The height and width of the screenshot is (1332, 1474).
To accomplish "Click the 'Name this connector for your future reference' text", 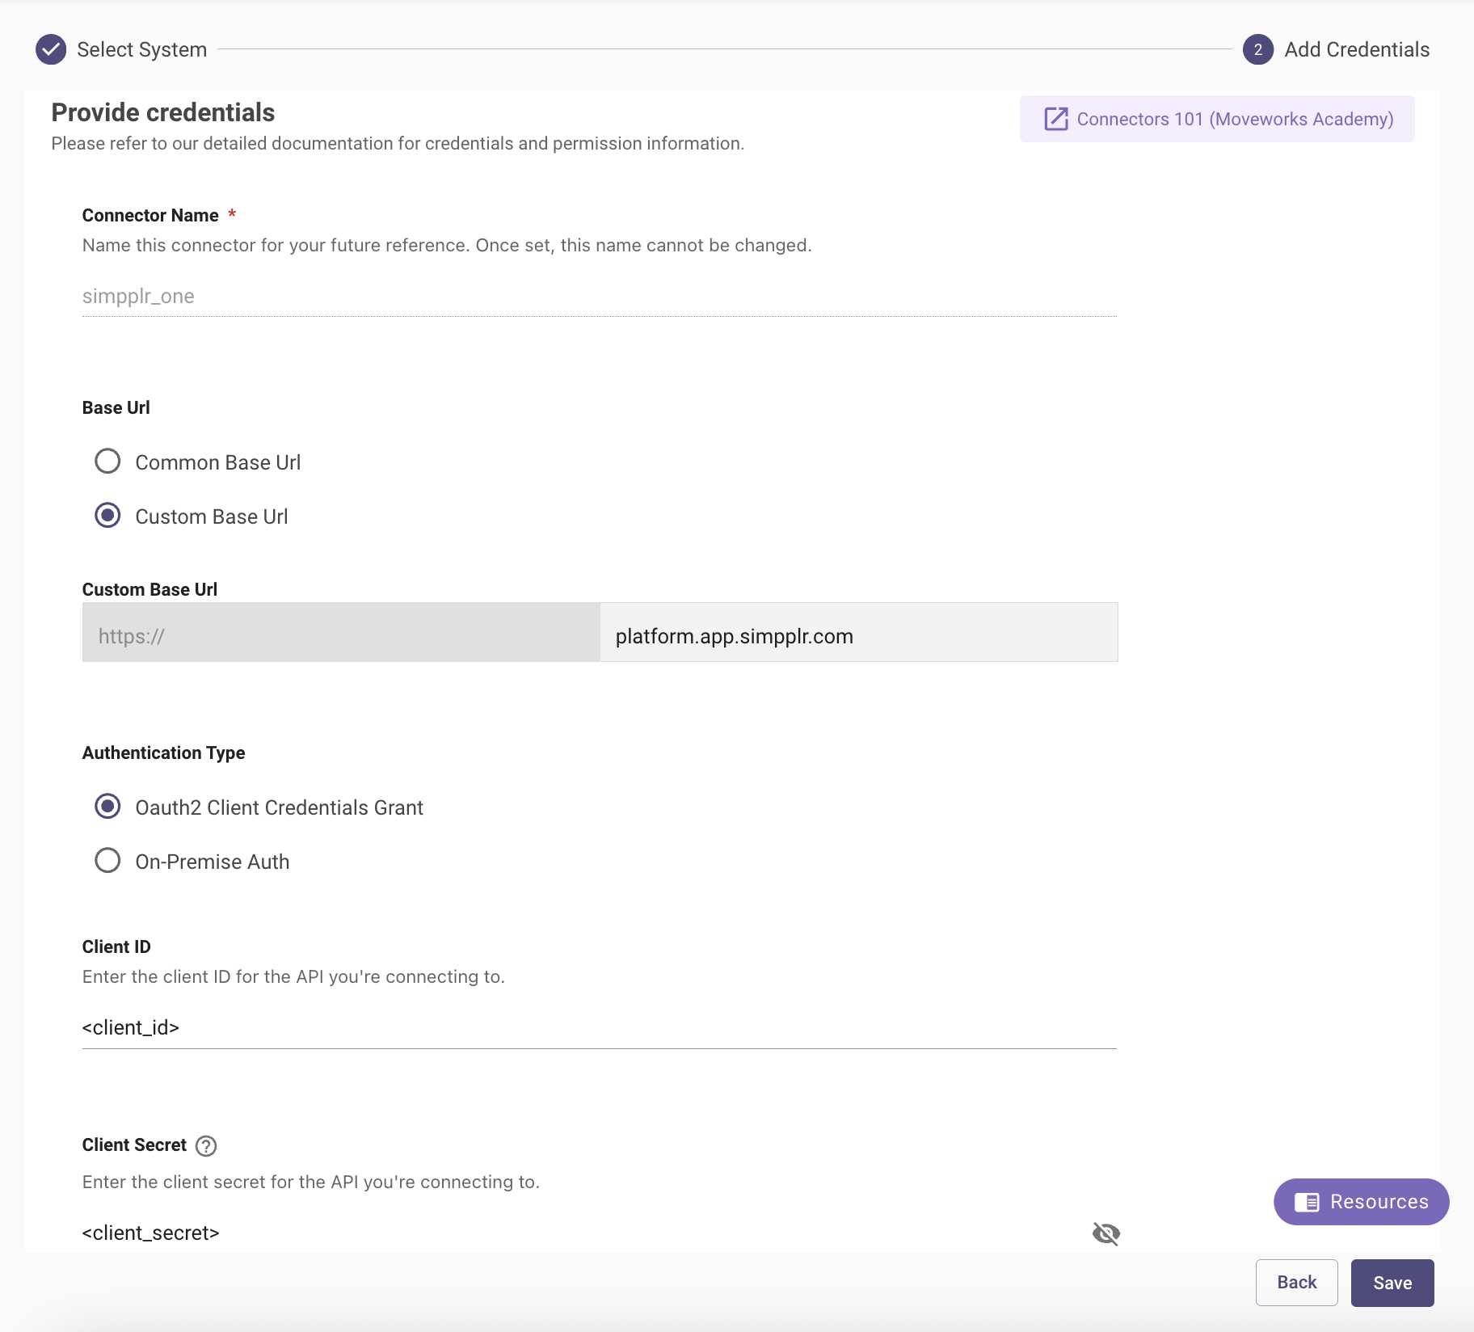I will (447, 246).
